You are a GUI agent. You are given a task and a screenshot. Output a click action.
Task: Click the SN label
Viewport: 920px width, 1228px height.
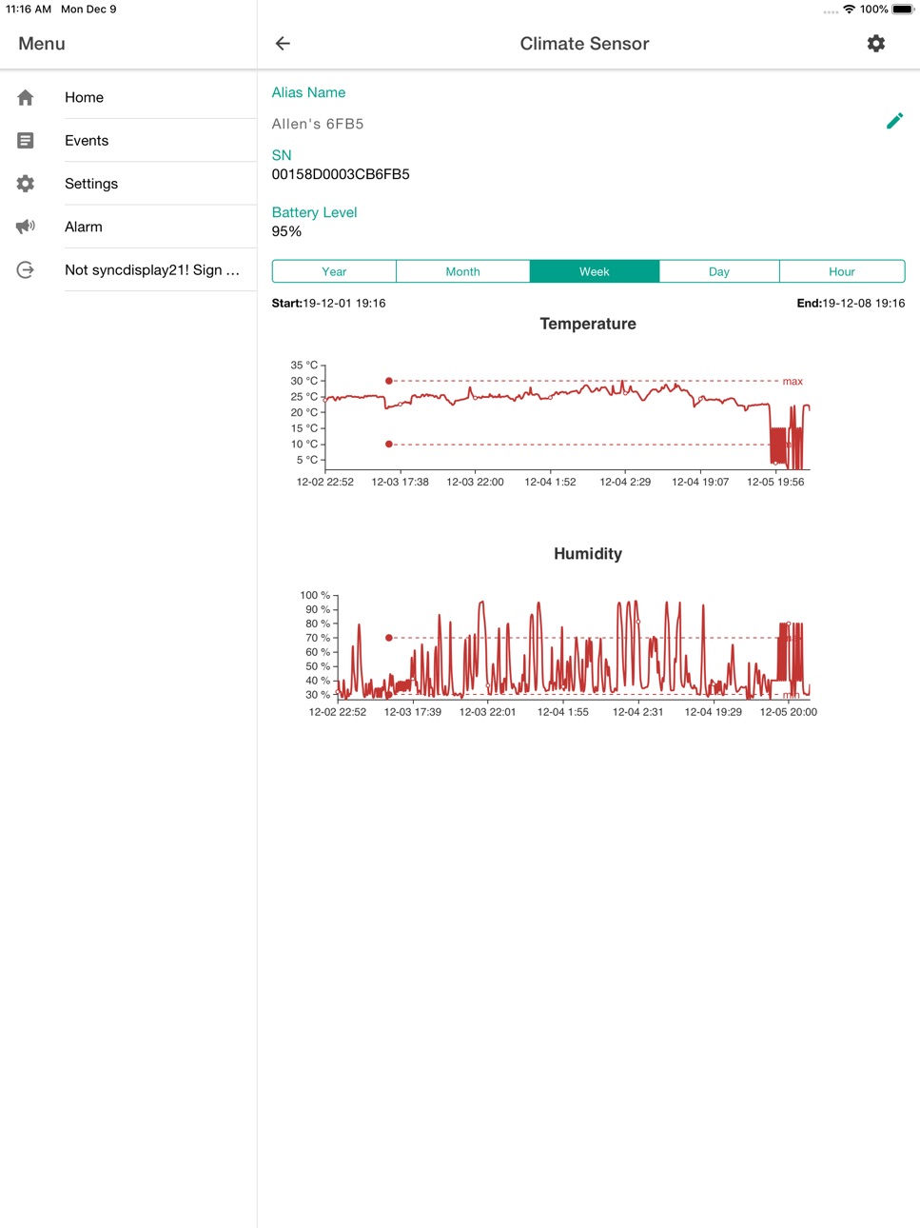(282, 155)
